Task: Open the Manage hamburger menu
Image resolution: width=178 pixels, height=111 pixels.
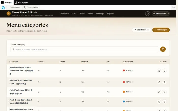Action: [6, 2]
